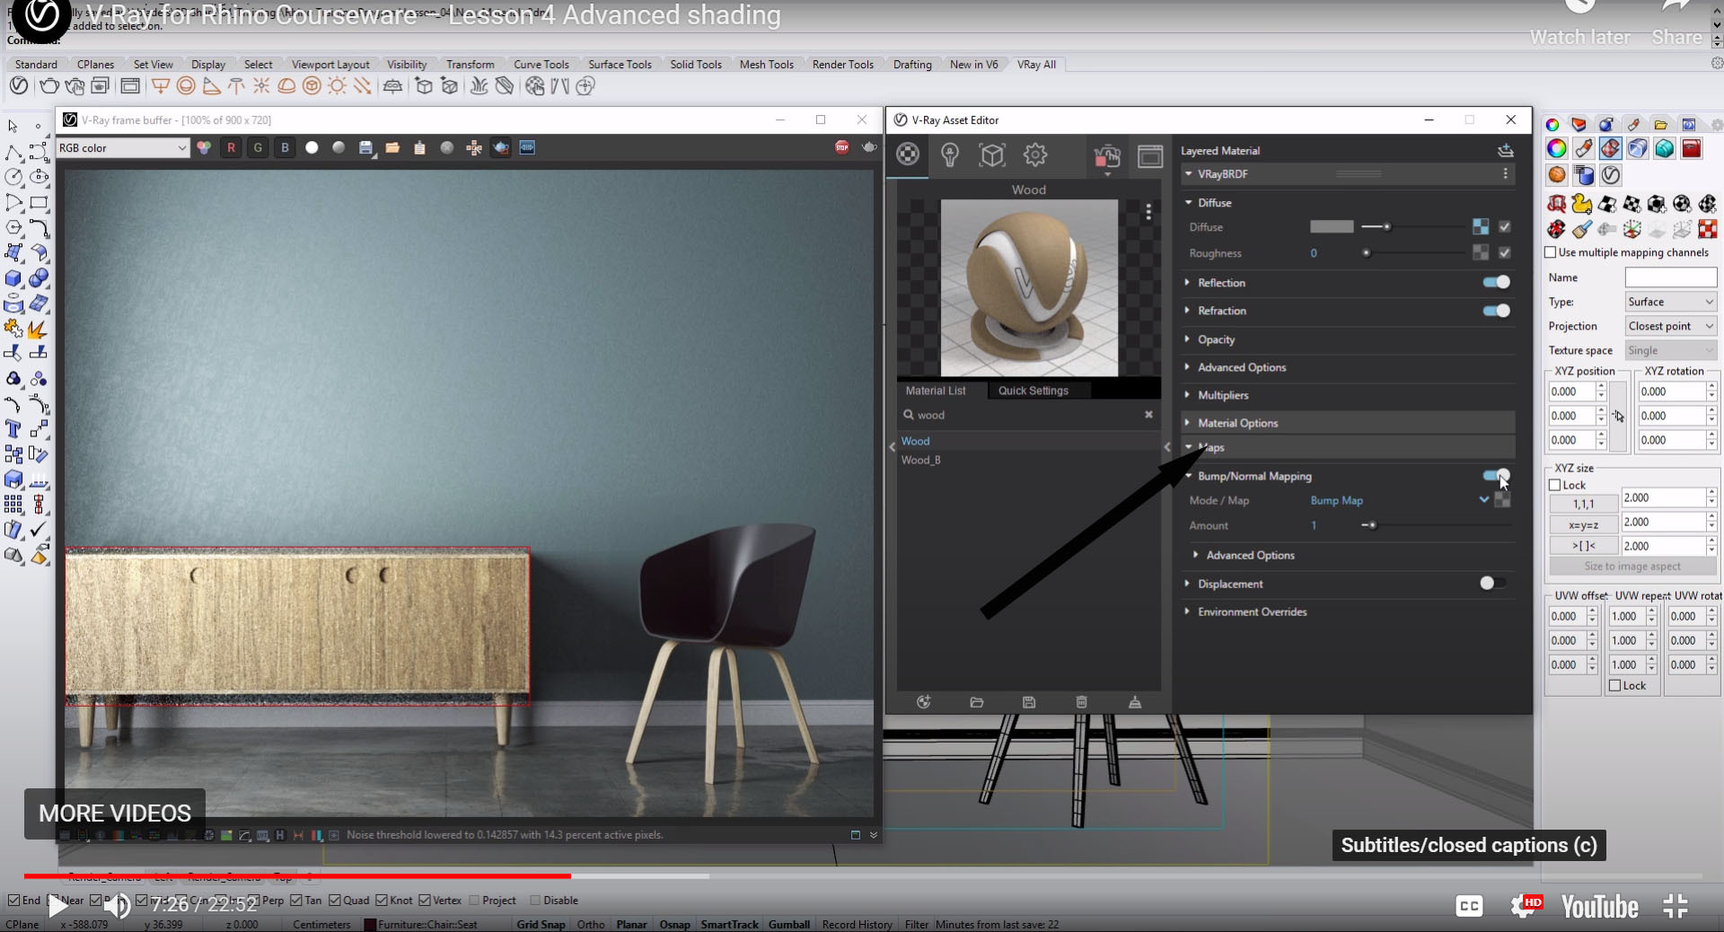The image size is (1724, 932).
Task: Enable the Displacement switch
Action: pos(1493,583)
